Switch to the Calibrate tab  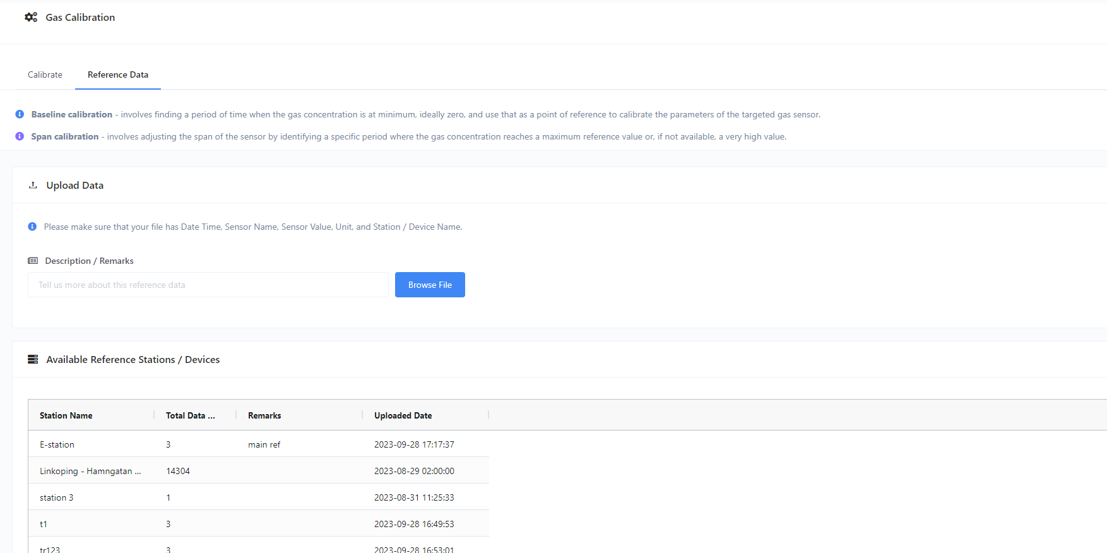point(45,74)
